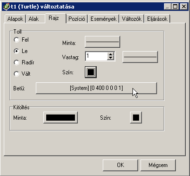
Task: Switch to the Alak tab
Action: click(33, 19)
